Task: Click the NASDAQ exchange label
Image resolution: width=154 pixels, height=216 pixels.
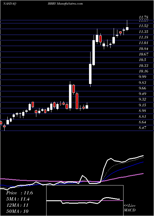Action: point(10,4)
